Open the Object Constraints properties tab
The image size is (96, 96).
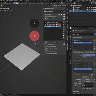[70, 59]
